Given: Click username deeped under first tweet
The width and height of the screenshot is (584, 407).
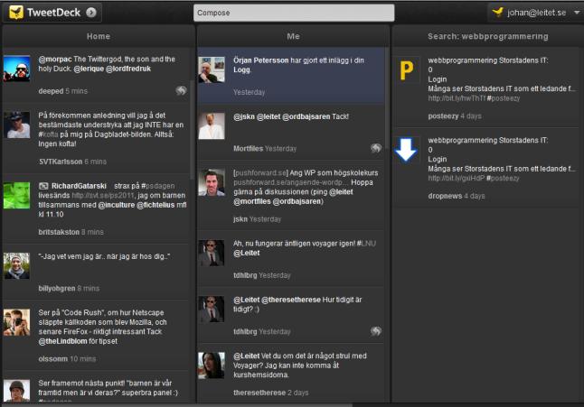Looking at the screenshot, I should tap(51, 91).
